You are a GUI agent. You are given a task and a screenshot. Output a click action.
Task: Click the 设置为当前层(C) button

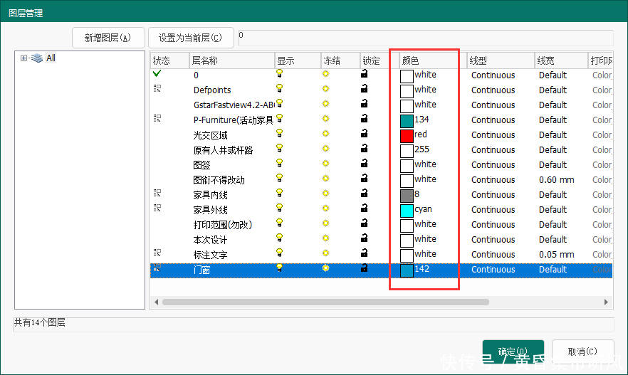(190, 38)
